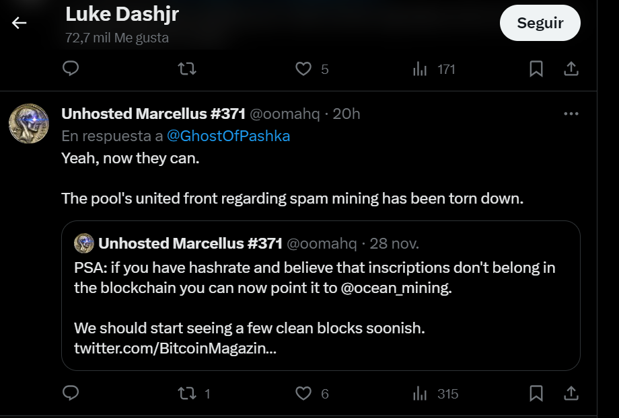Bookmark the top tweet
Viewport: 619px width, 418px height.
pos(536,69)
